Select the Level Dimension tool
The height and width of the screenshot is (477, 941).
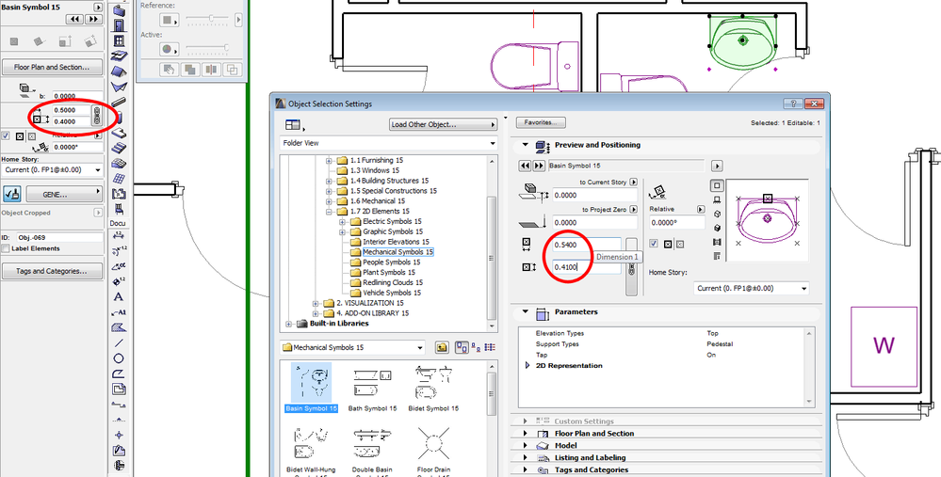[x=119, y=281]
